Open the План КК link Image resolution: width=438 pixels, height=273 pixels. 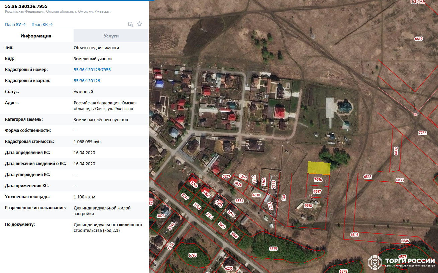[x=42, y=24]
